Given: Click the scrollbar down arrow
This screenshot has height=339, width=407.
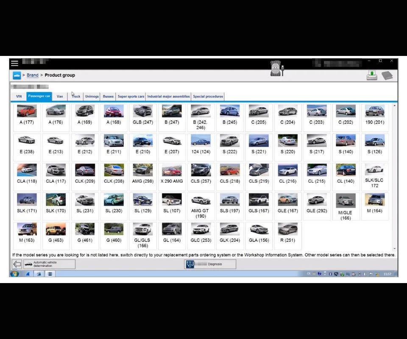Looking at the screenshot, I should pos(395,248).
